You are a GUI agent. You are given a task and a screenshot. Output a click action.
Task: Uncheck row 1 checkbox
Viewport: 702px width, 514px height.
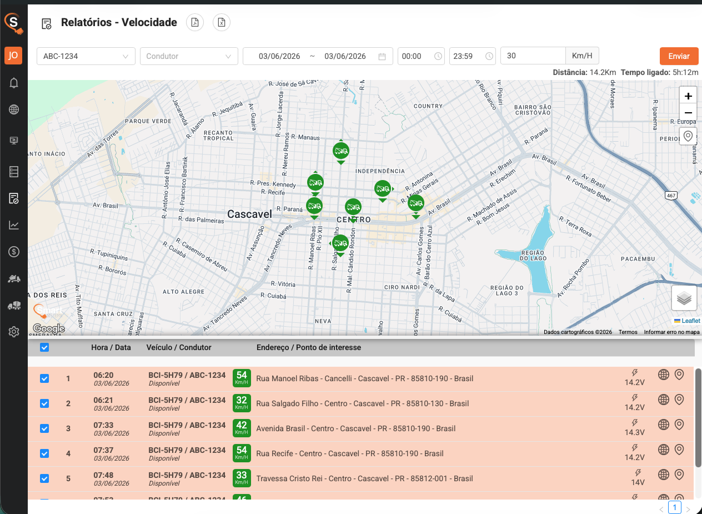(44, 378)
